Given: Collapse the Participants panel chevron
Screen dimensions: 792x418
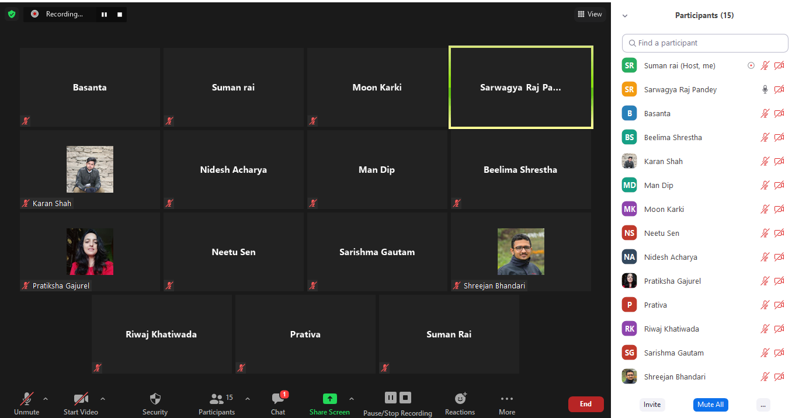Looking at the screenshot, I should [625, 16].
